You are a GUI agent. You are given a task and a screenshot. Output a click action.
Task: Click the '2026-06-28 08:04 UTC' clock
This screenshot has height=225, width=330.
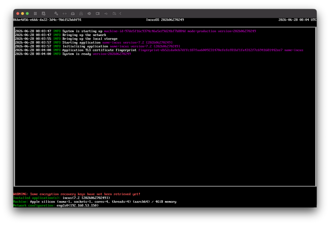click(297, 20)
